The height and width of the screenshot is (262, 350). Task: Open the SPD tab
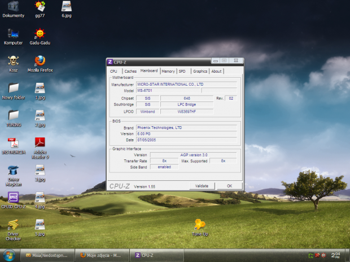(182, 72)
